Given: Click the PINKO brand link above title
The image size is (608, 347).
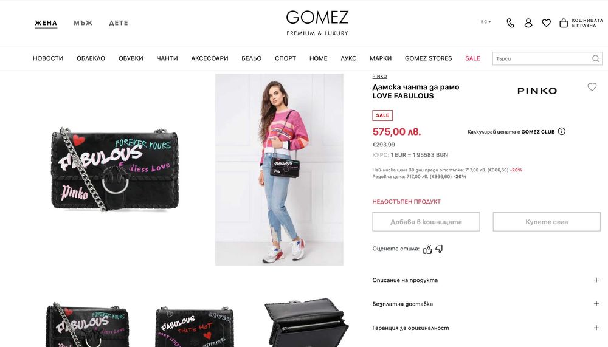Looking at the screenshot, I should click(x=379, y=77).
